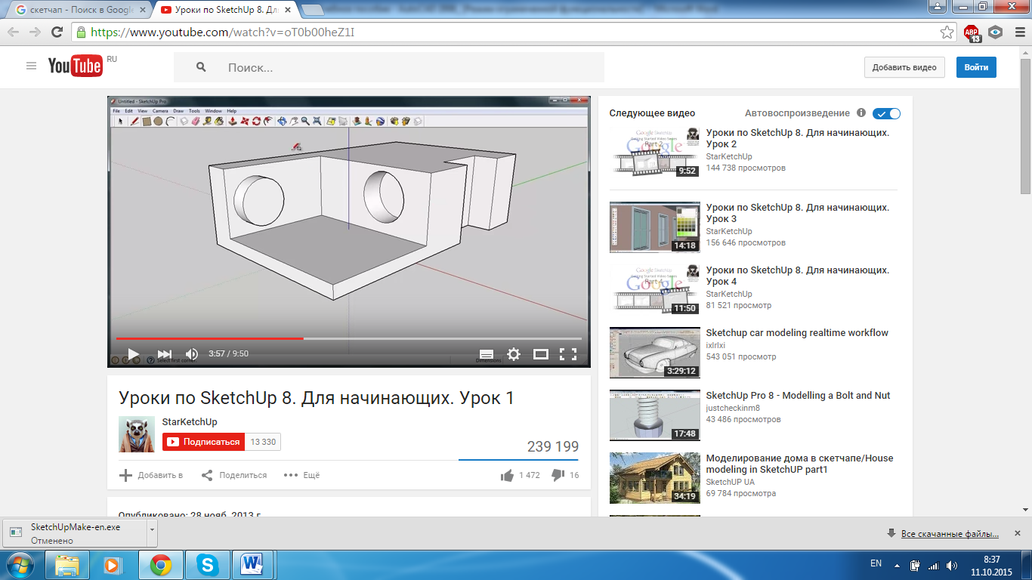Click the SketchUpMake-en.exe download item
Viewport: 1032px width, 580px height.
click(x=75, y=533)
